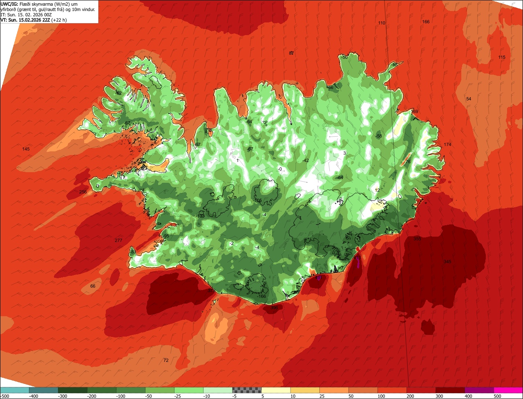The image size is (523, 399).
Task: Click the value 69 on the northeast coast
Action: tap(416, 111)
